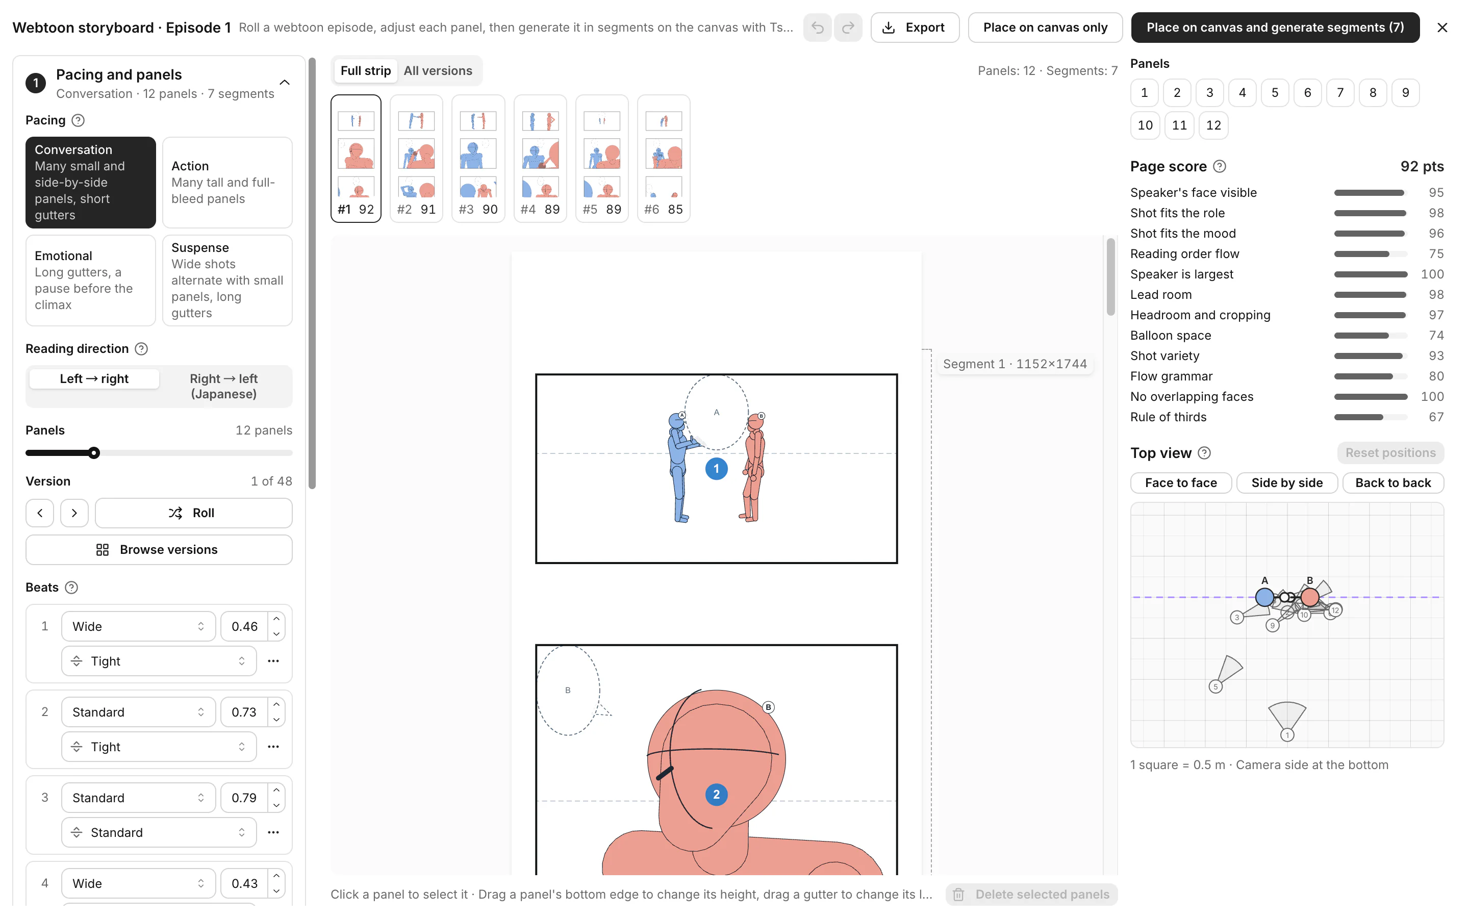Set reading direction to Right → left (Japanese)

pyautogui.click(x=223, y=386)
